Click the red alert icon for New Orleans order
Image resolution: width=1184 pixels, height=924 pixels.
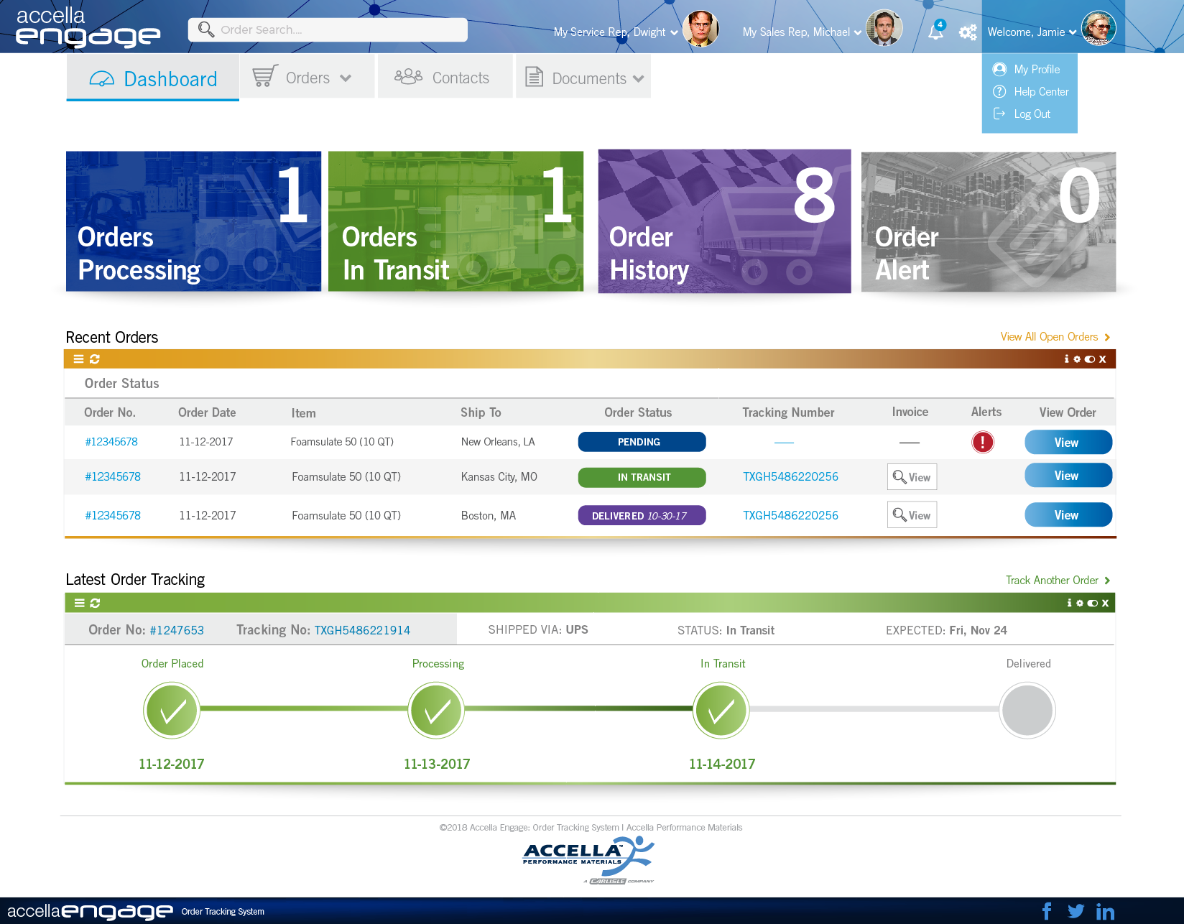coord(983,442)
